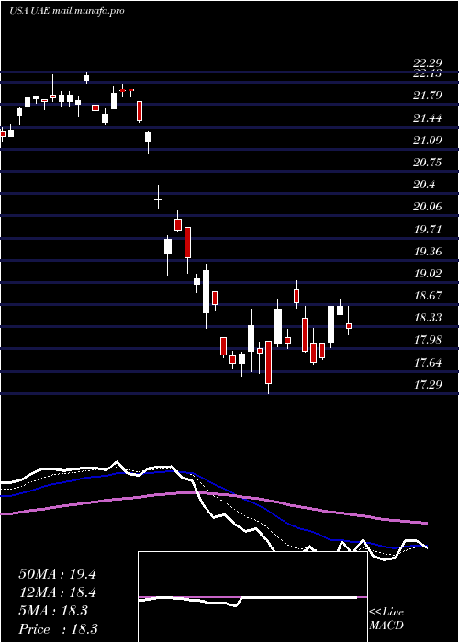Click the 19.02 price axis label

coord(428,274)
